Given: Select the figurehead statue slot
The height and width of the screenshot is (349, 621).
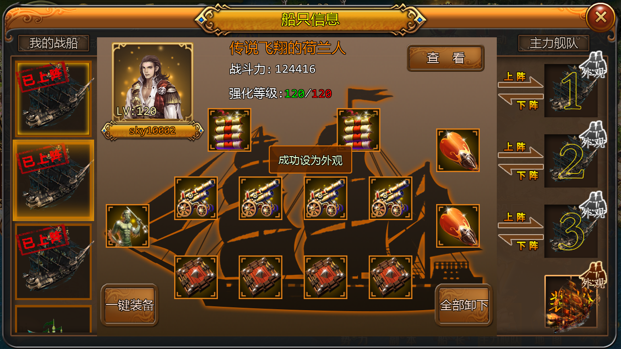Looking at the screenshot, I should [128, 226].
